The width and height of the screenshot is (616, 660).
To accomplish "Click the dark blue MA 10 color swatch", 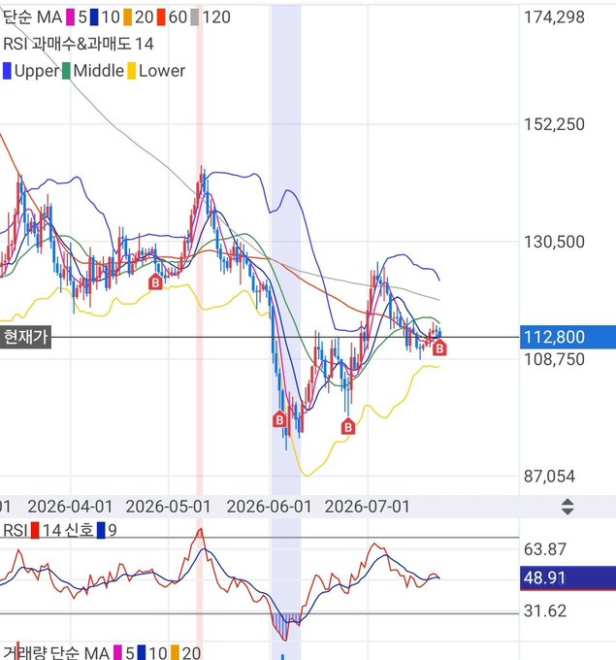I will [94, 17].
